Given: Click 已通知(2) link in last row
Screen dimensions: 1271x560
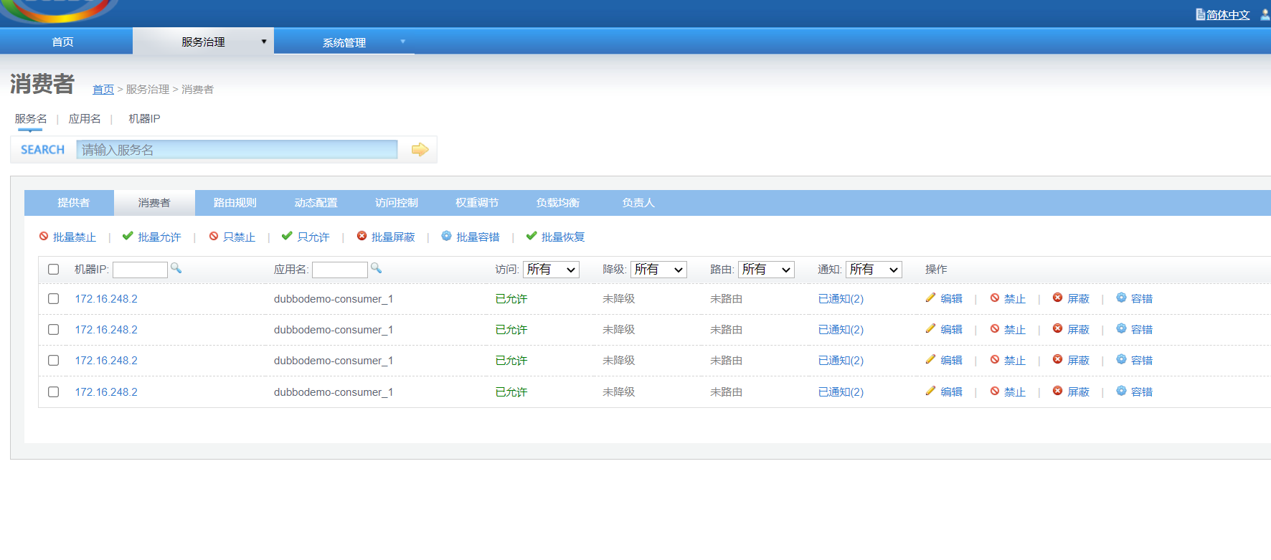Looking at the screenshot, I should click(x=841, y=391).
